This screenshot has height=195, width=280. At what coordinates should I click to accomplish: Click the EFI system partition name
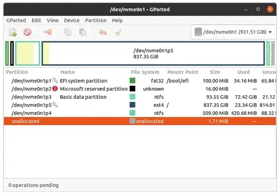[83, 81]
